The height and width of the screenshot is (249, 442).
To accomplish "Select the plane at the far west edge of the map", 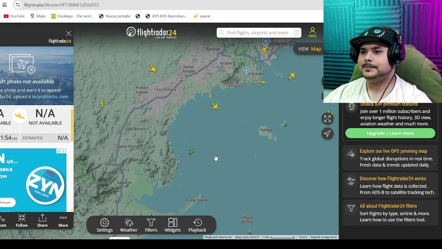I will (103, 104).
